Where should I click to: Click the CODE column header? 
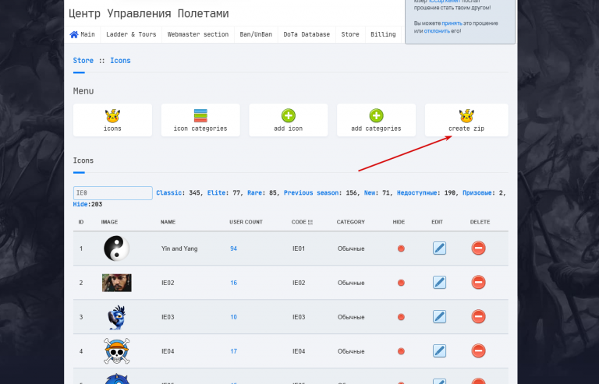click(x=302, y=222)
